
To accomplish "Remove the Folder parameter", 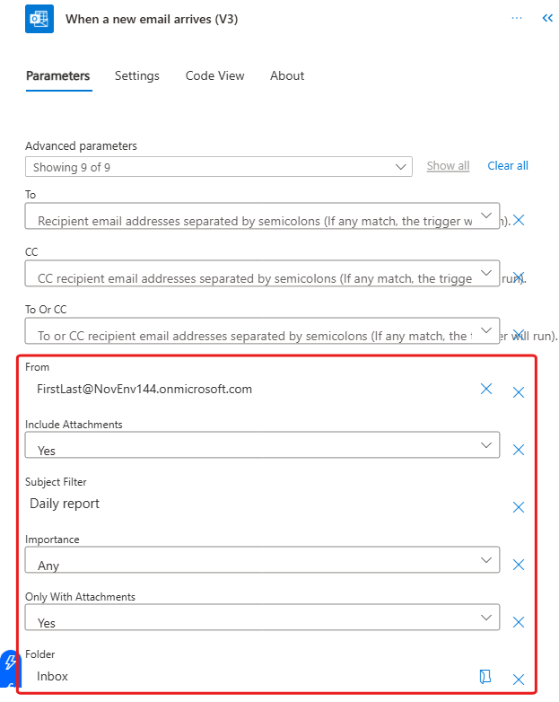I will [518, 680].
